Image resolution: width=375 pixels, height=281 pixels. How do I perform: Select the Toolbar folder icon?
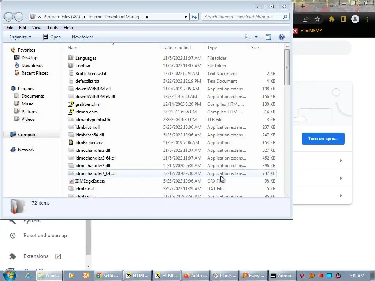pos(71,65)
